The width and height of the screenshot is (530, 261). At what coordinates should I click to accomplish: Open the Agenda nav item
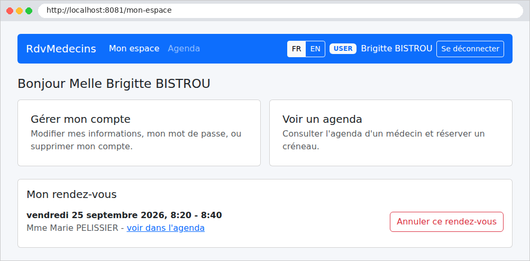(x=184, y=48)
